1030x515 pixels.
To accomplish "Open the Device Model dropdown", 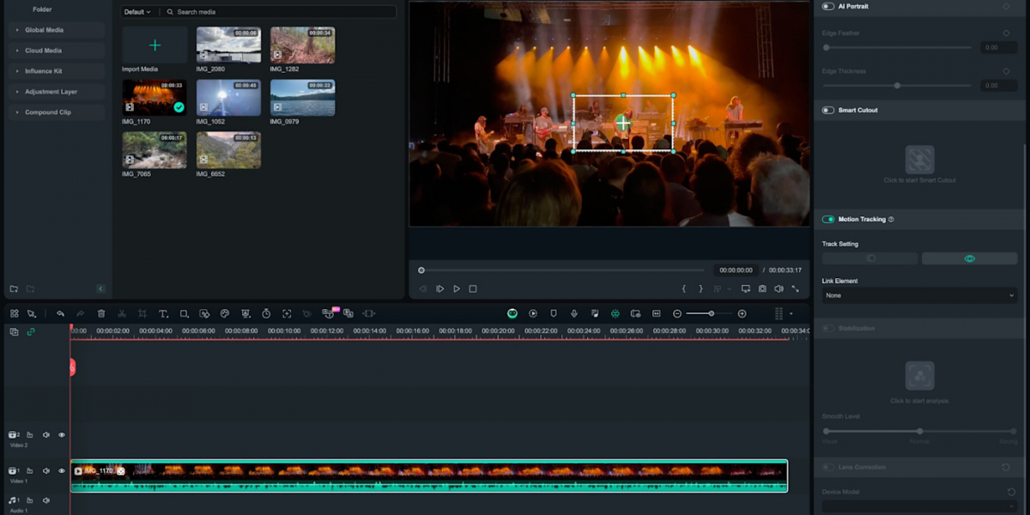I will tap(919, 506).
